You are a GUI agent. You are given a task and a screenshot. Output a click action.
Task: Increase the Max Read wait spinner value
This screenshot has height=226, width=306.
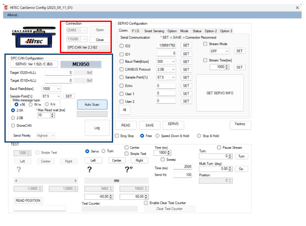click(52, 113)
